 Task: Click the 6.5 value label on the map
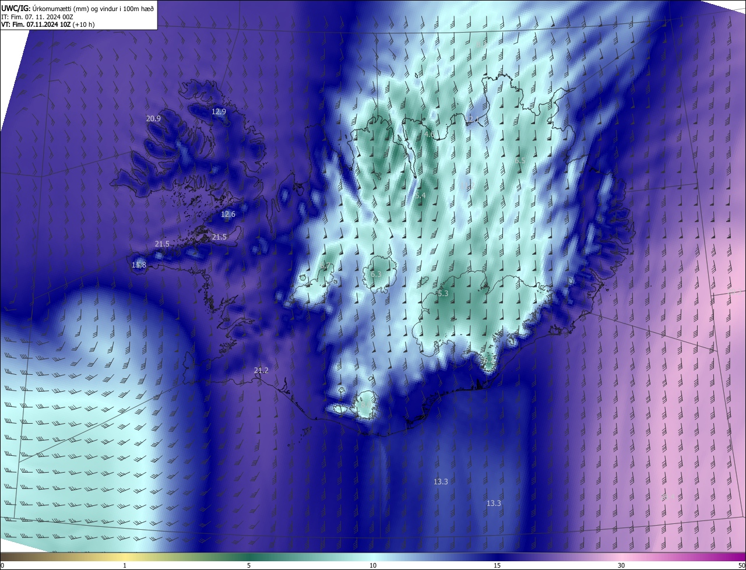[520, 160]
